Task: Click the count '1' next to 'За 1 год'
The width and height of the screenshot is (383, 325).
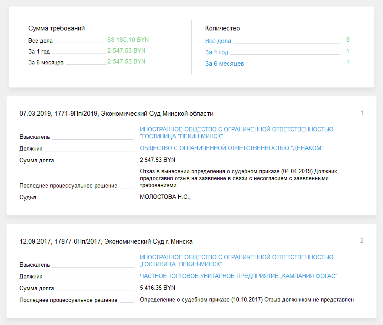Action: pyautogui.click(x=348, y=51)
